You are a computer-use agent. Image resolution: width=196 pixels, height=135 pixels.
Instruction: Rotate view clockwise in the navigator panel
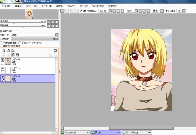53,26
